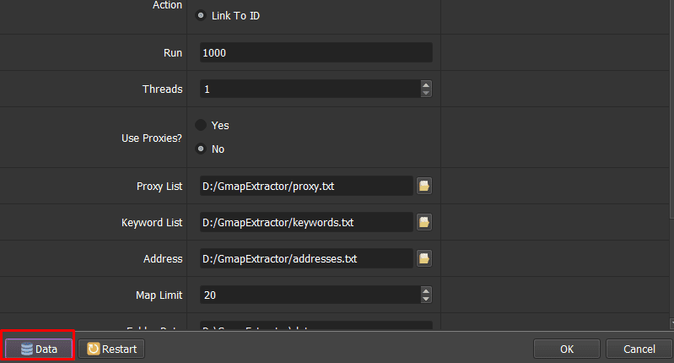674x363 pixels.
Task: Increase Threads value with up arrow
Action: 426,84
